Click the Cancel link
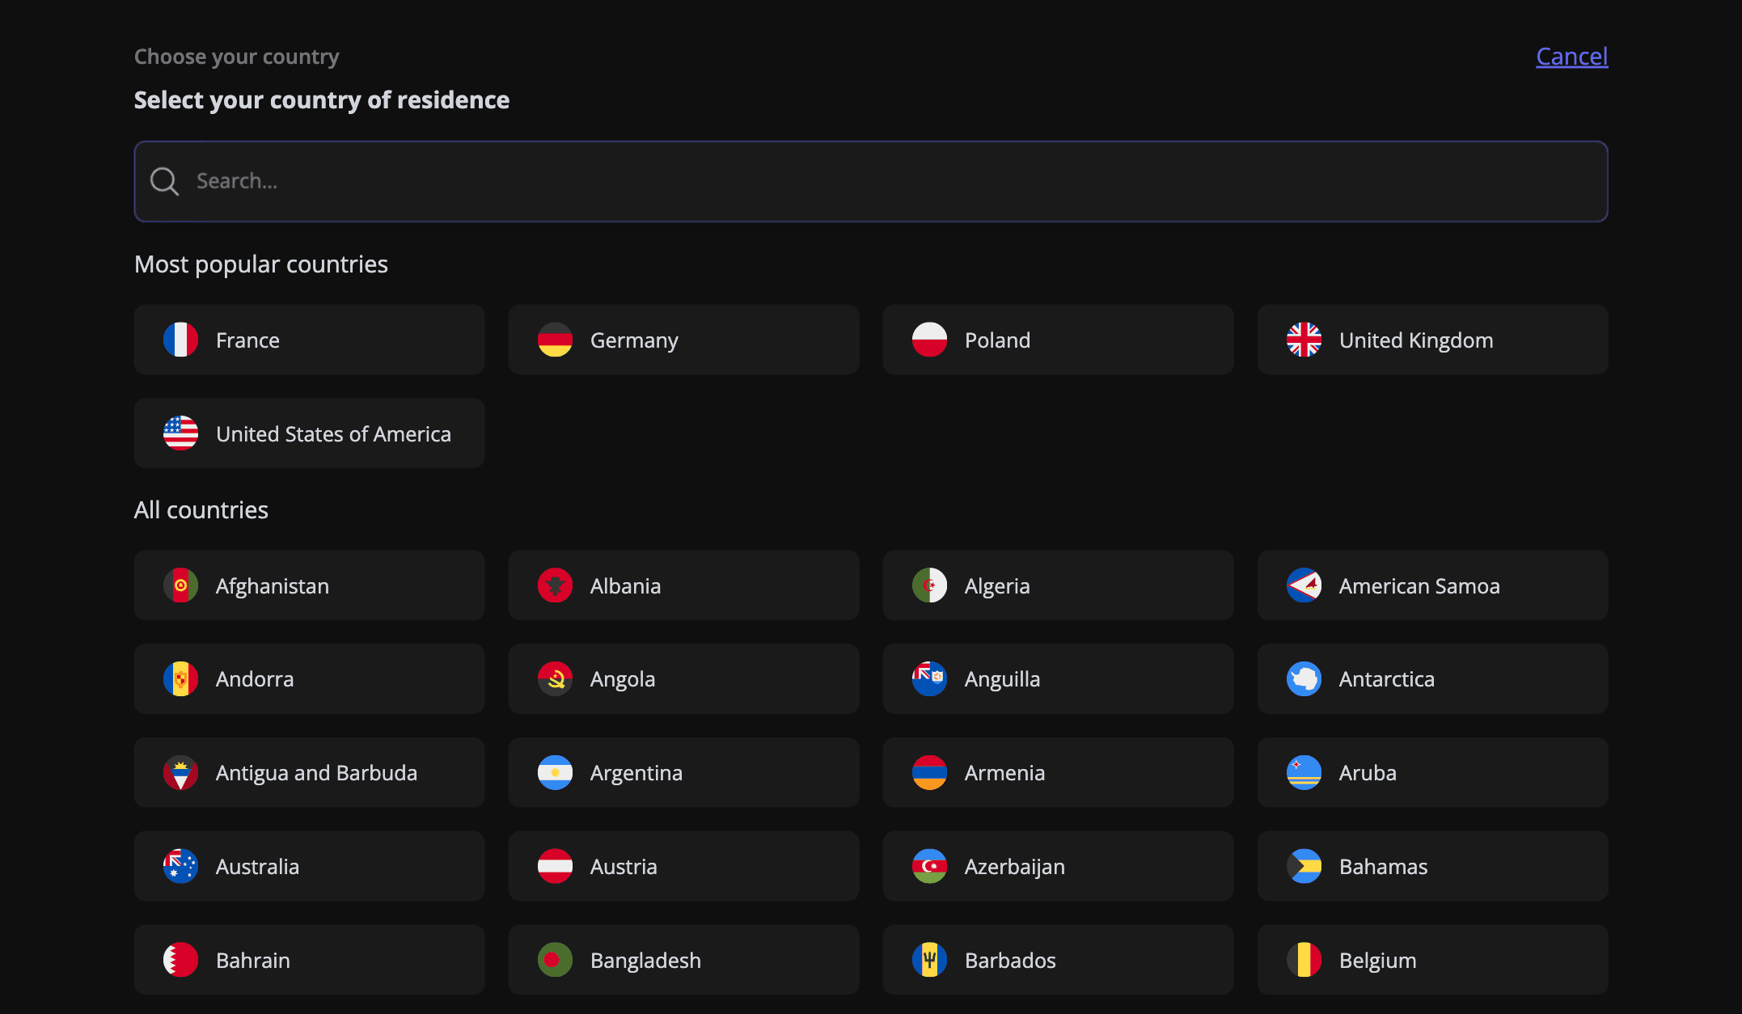 tap(1571, 56)
